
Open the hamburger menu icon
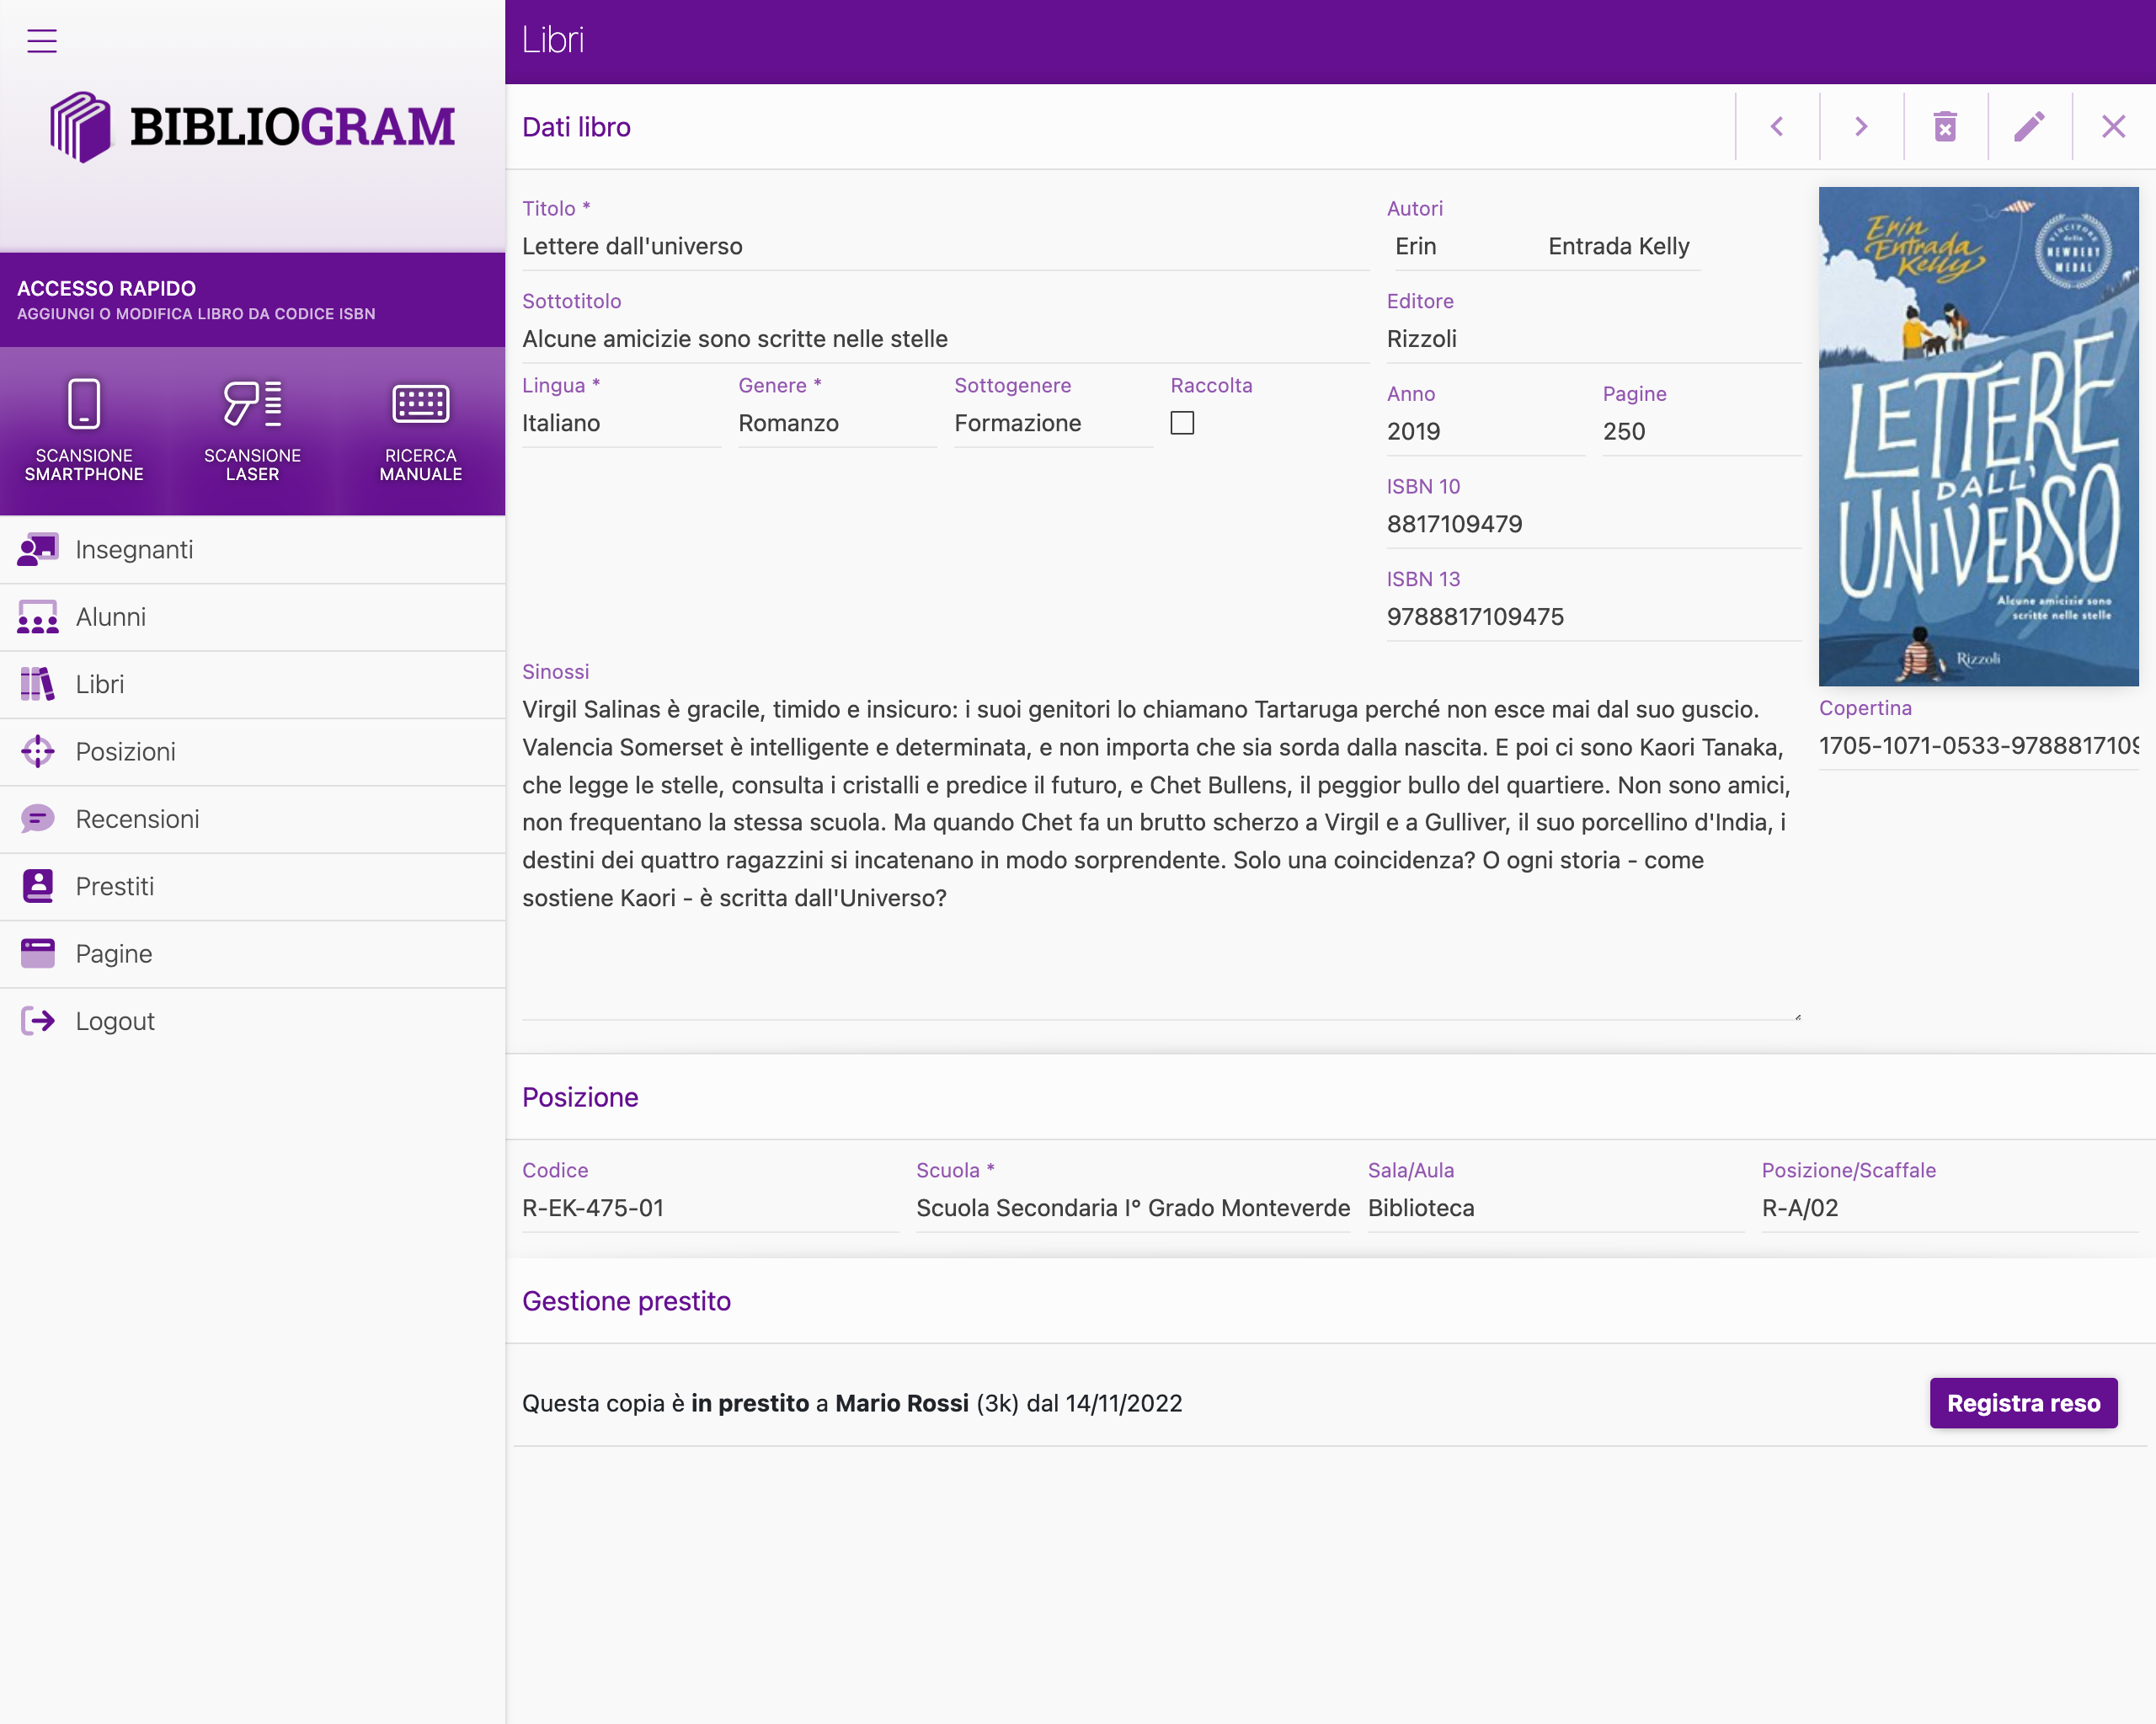(x=42, y=41)
